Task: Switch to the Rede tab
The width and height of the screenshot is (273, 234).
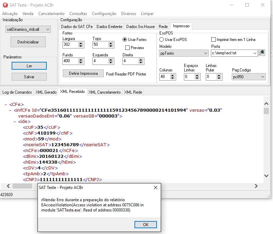Action: [163, 27]
